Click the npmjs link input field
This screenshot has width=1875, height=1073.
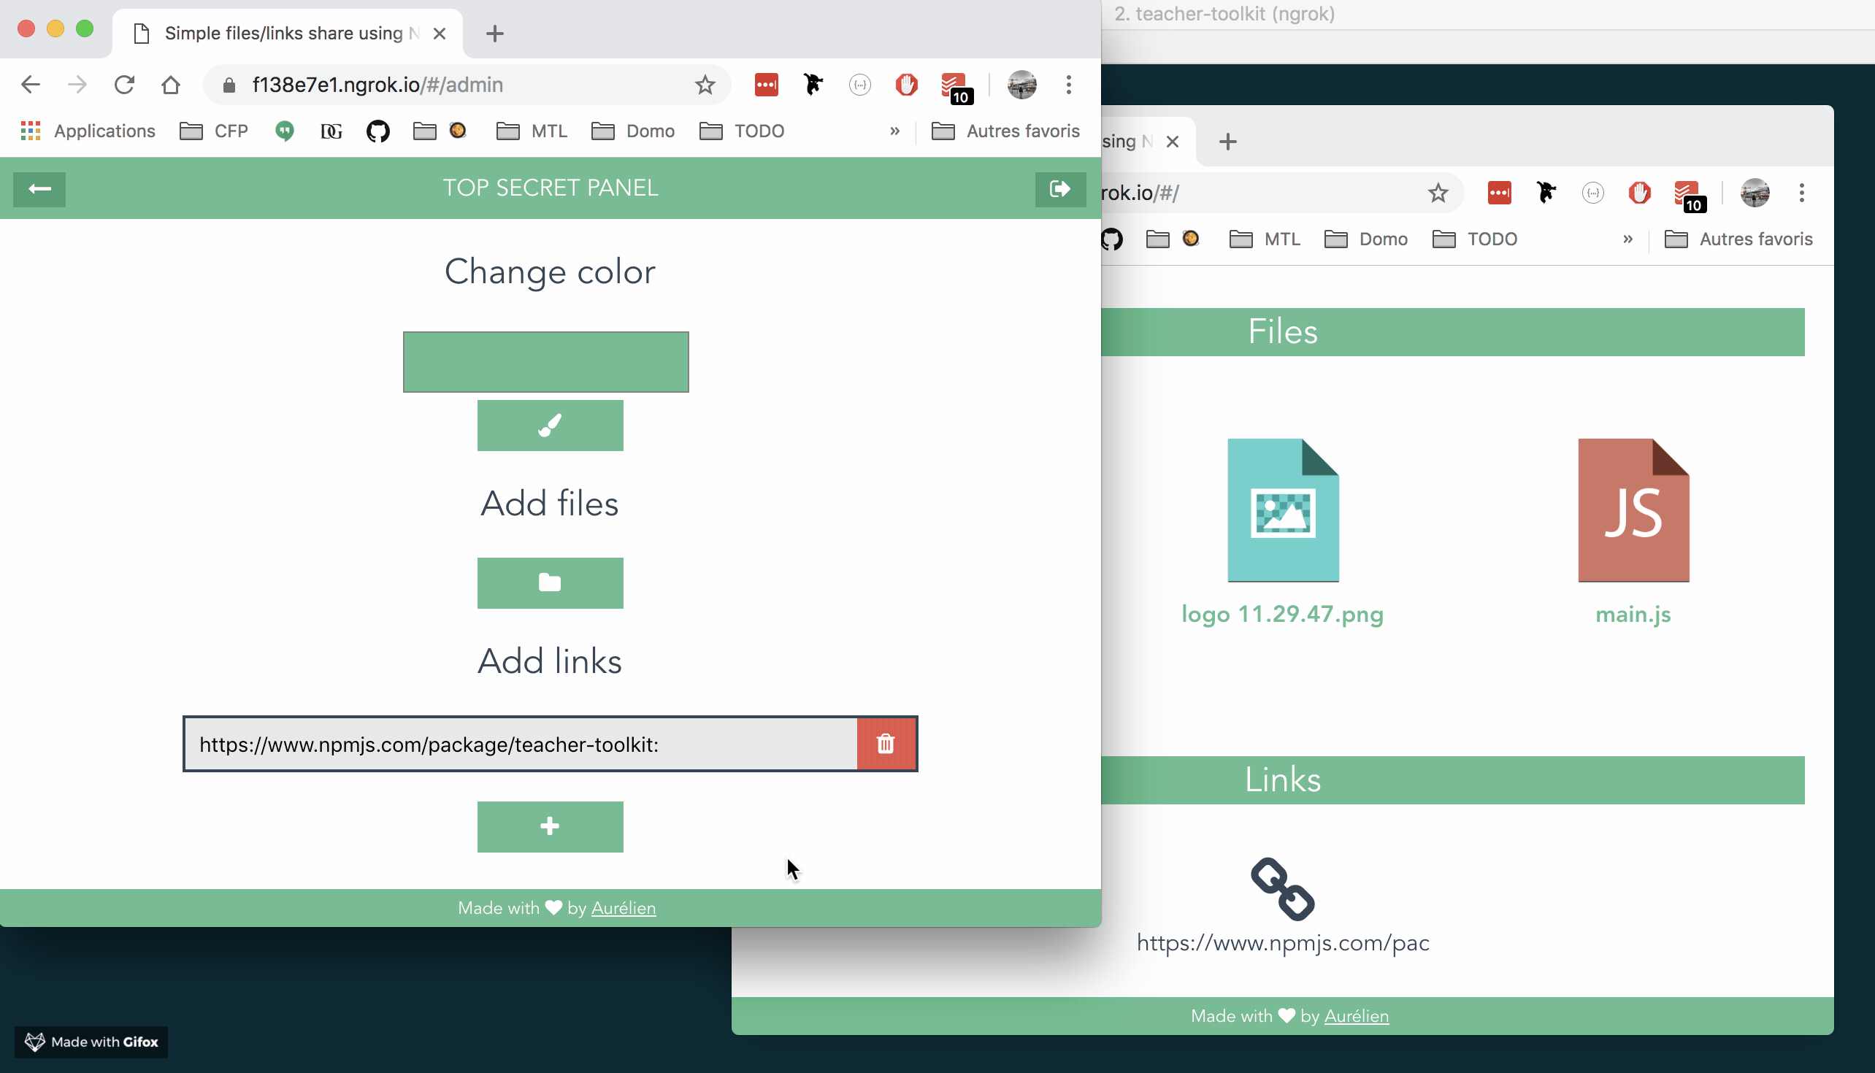click(521, 744)
